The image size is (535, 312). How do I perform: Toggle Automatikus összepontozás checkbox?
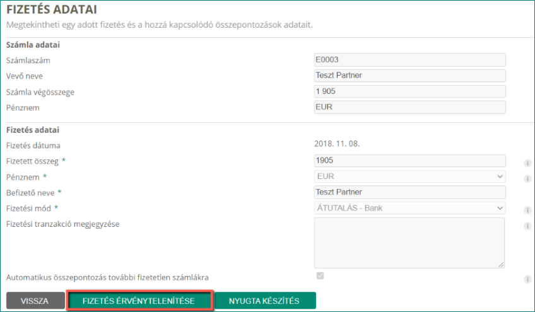coord(320,275)
